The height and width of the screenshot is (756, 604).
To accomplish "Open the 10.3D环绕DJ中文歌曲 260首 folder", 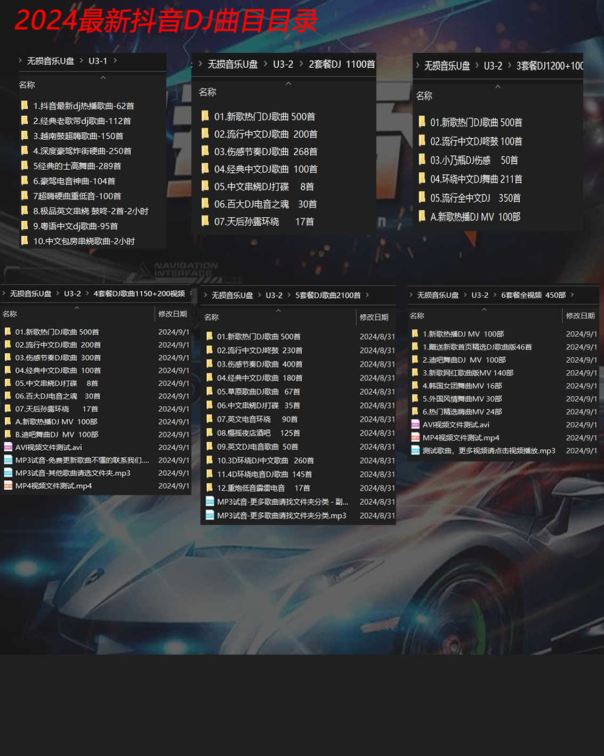I will [265, 460].
